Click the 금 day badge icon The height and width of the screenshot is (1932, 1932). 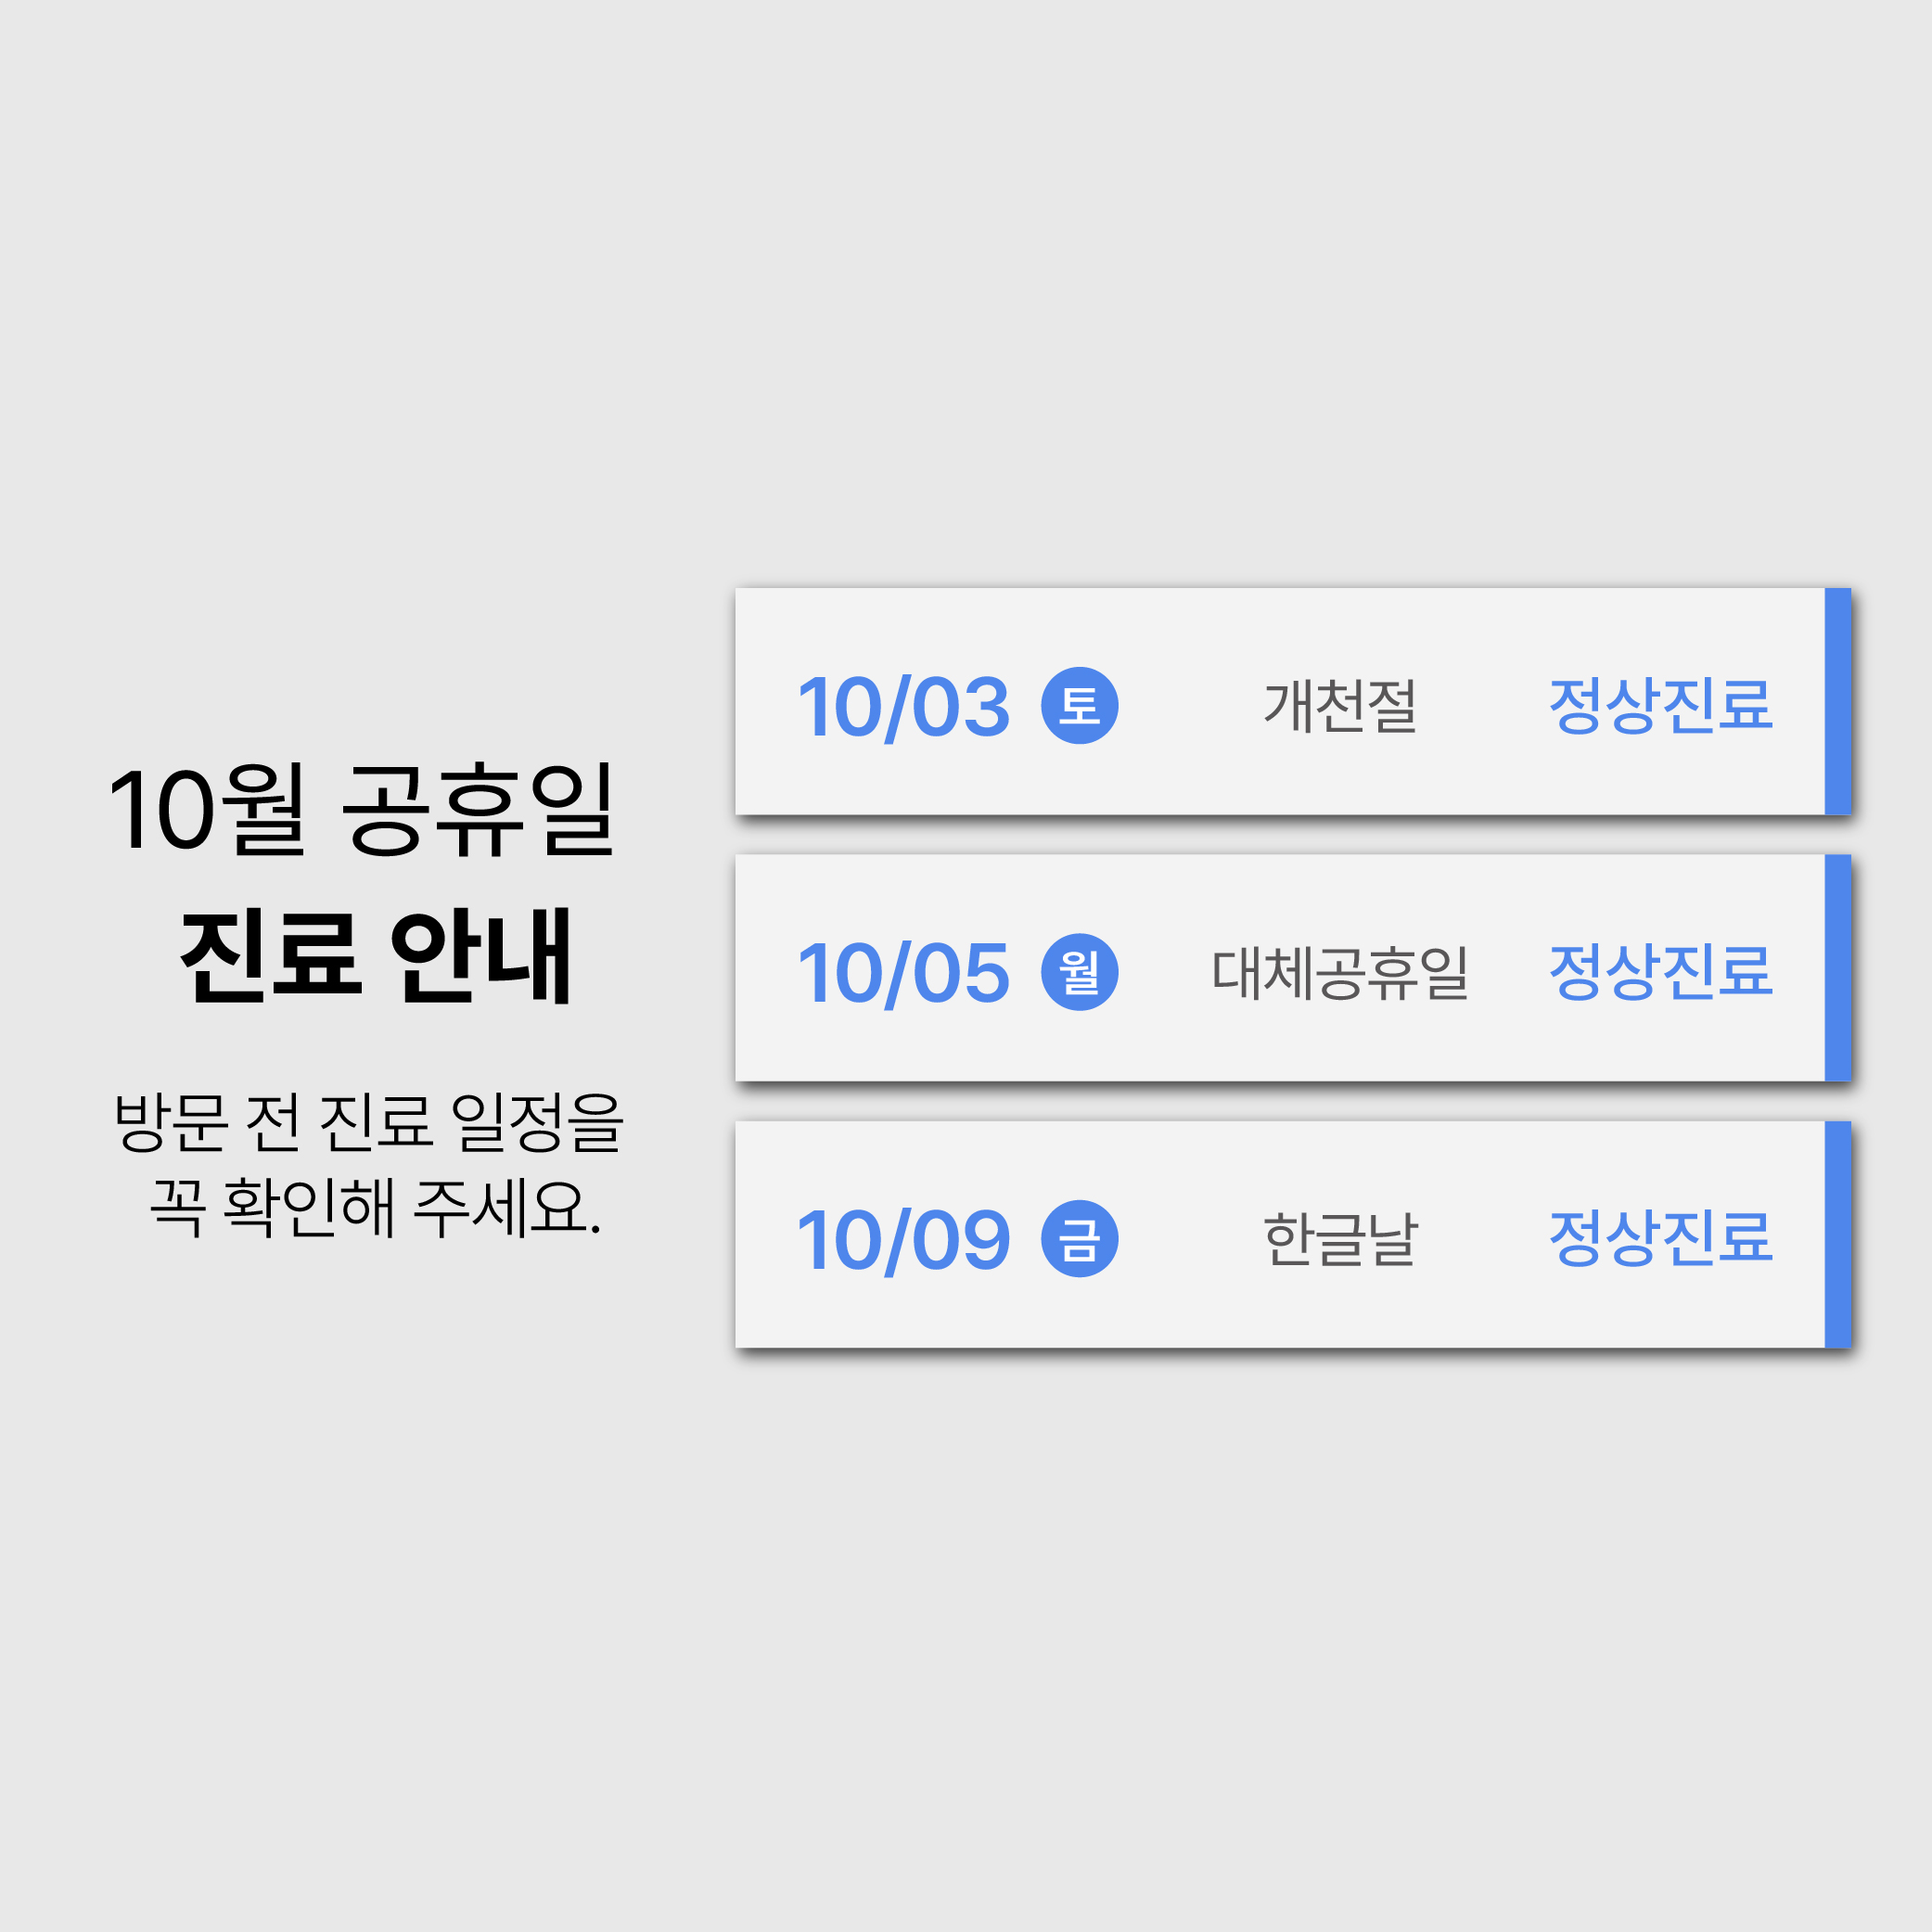[1079, 1238]
